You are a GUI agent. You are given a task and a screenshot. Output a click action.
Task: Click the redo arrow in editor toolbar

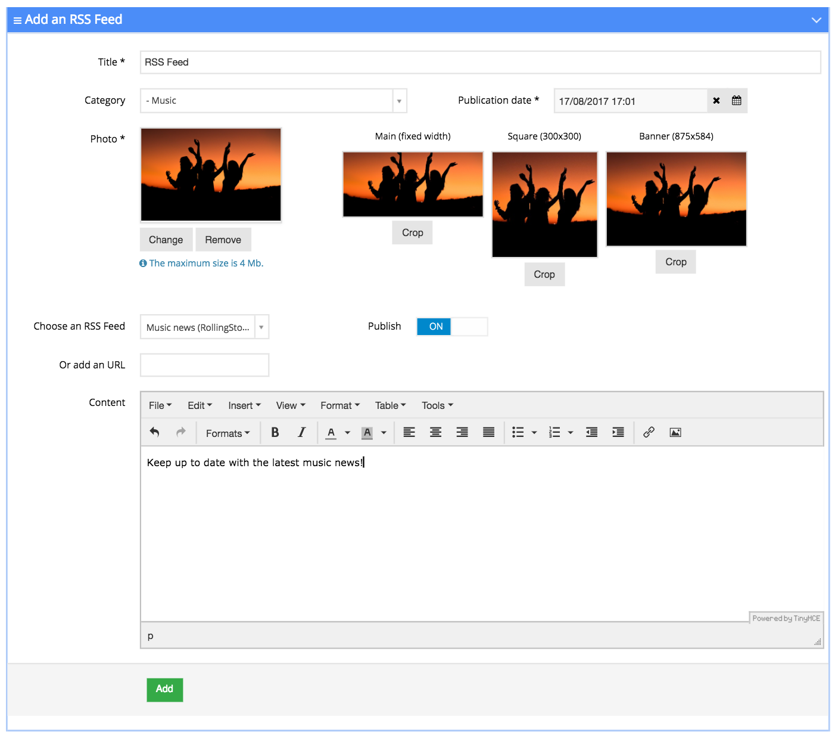[181, 433]
